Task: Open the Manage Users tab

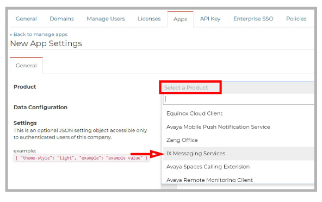Action: (x=106, y=18)
